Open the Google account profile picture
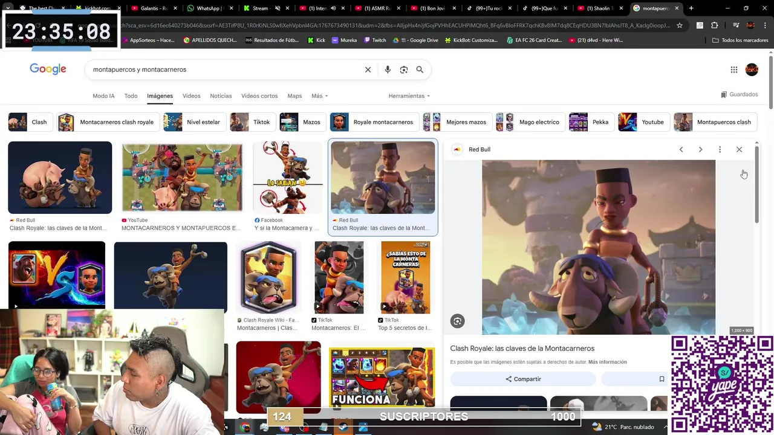 click(752, 69)
